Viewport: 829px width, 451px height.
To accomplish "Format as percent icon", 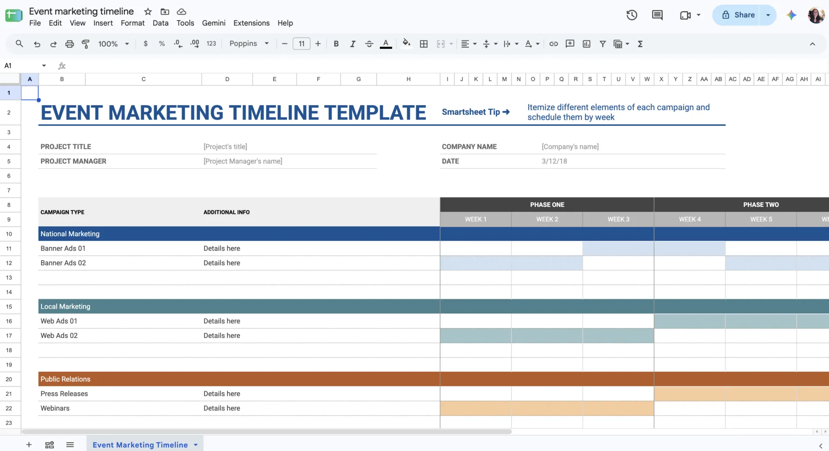I will (162, 44).
